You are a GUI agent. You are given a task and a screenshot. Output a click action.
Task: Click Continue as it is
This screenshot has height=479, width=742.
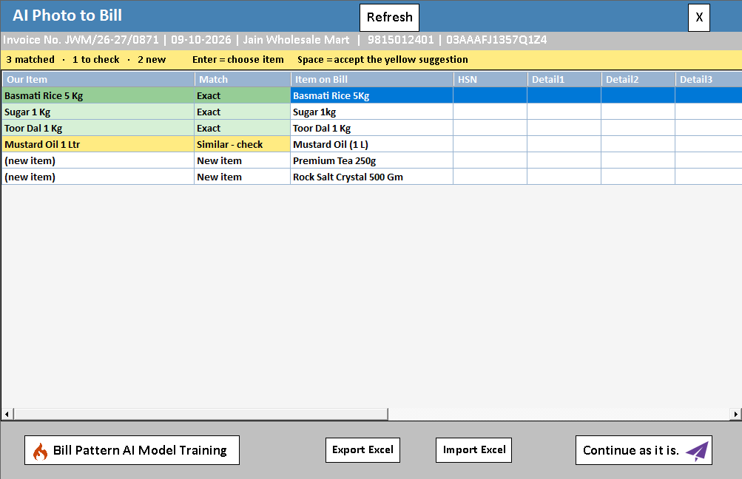[x=644, y=450]
